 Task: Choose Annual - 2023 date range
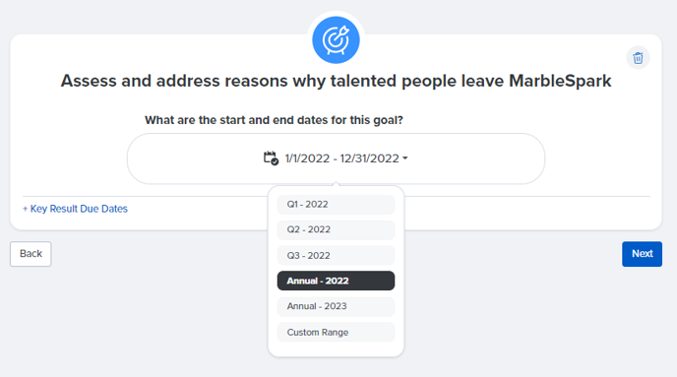pos(336,306)
